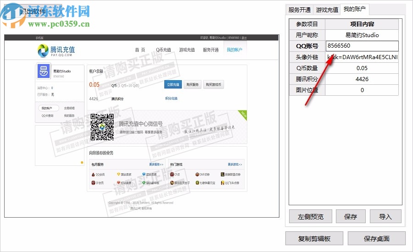Select the QQ账号 row label
Viewport: 413px width, 252px height.
[307, 46]
